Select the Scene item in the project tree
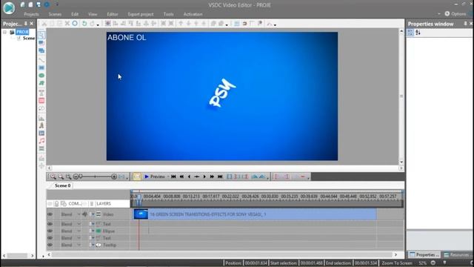This screenshot has width=474, height=267. tap(29, 39)
